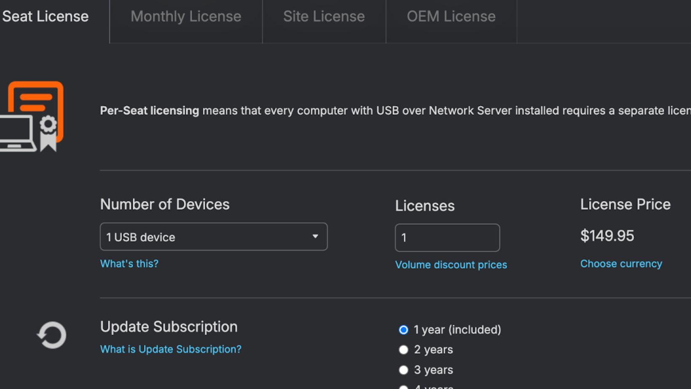
Task: Focus the Licenses quantity input field
Action: 447,238
